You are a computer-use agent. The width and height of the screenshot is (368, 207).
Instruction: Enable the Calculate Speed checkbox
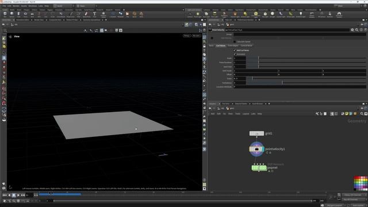(x=235, y=41)
